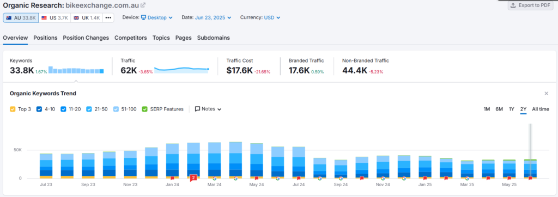Click the red flag note for February 2025
This screenshot has height=197, width=558.
[446, 178]
